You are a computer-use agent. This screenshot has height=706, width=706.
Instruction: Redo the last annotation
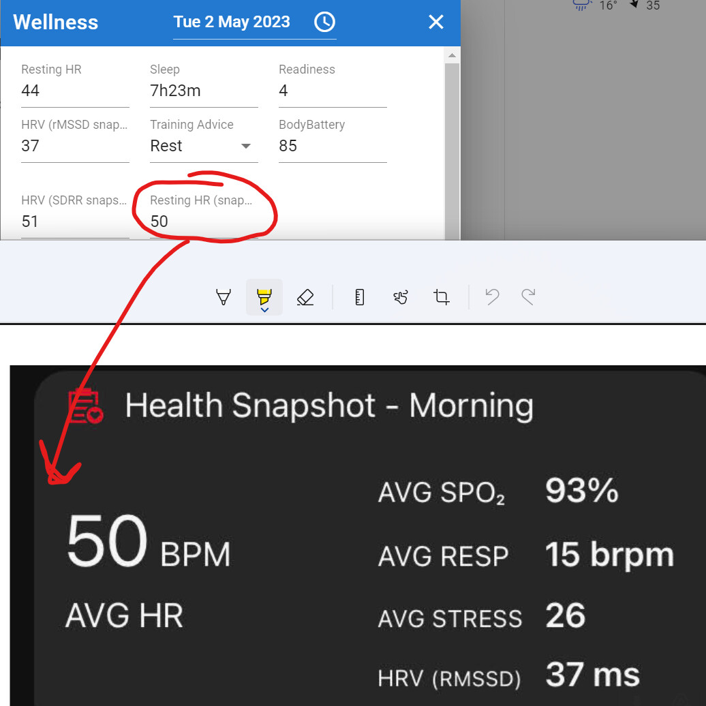point(528,297)
